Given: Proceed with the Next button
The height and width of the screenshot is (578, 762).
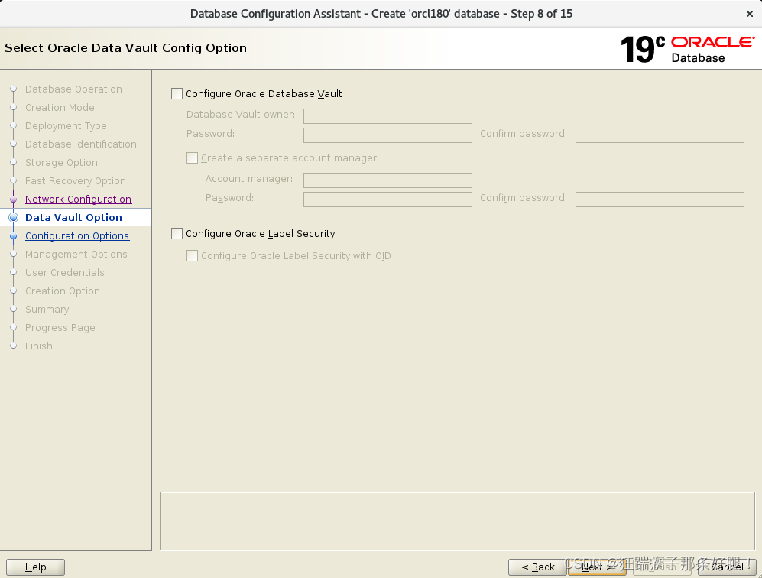Looking at the screenshot, I should 597,567.
